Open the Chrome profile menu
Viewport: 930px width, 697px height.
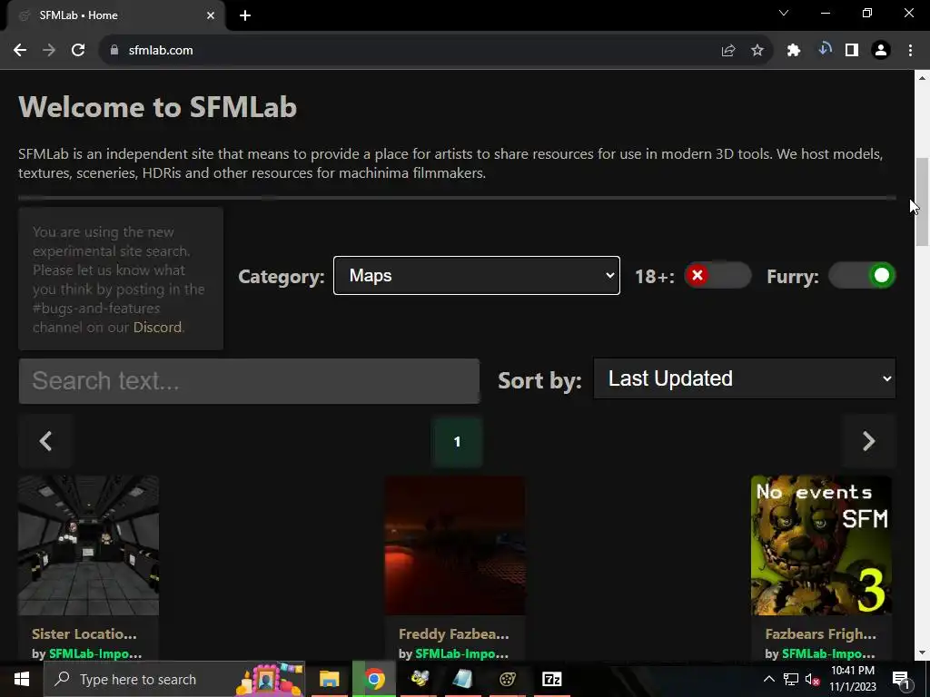coord(881,51)
